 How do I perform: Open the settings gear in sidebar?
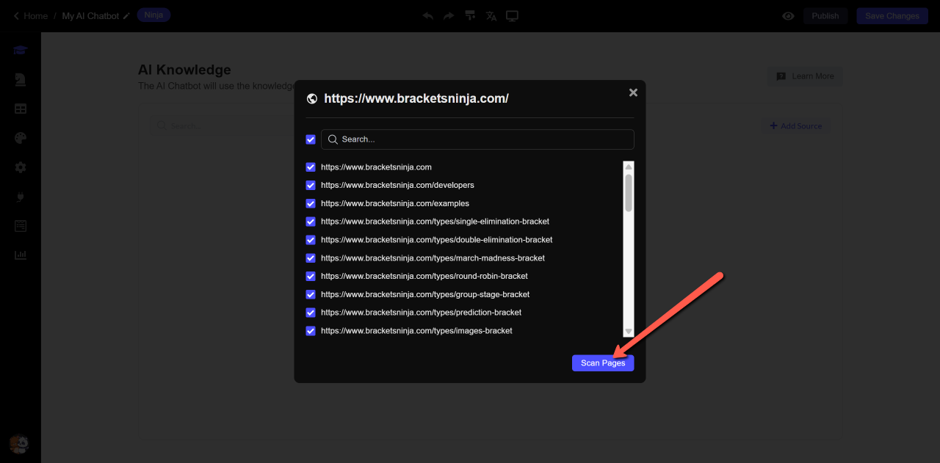[21, 167]
